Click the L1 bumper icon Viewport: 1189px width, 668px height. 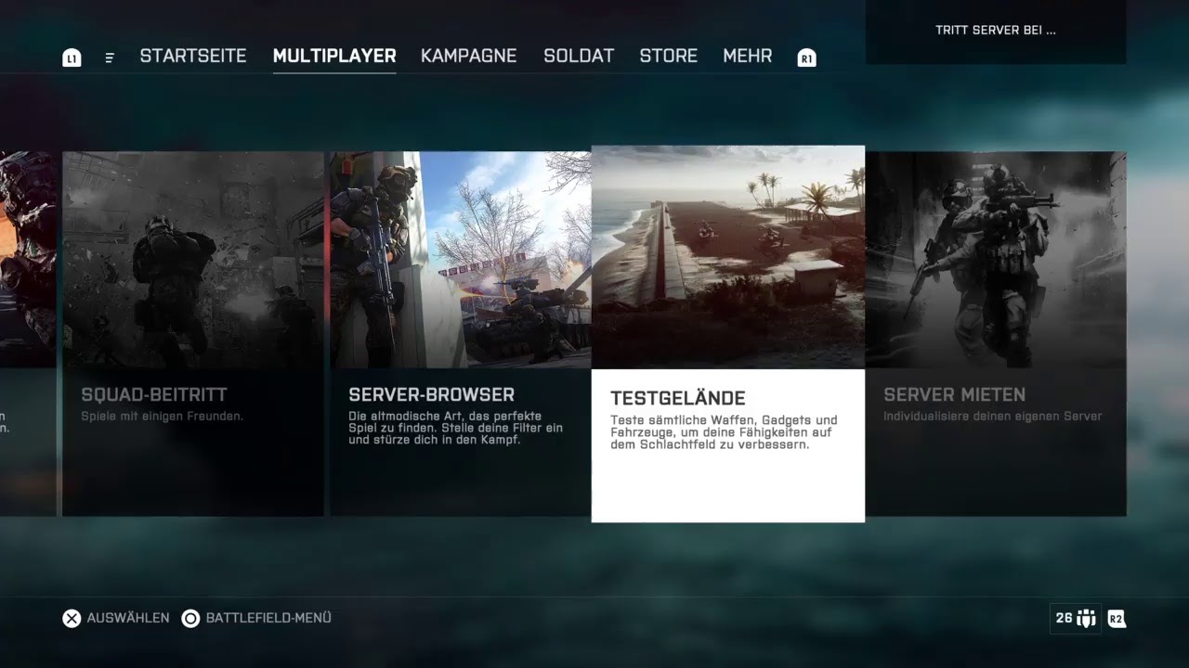[72, 58]
